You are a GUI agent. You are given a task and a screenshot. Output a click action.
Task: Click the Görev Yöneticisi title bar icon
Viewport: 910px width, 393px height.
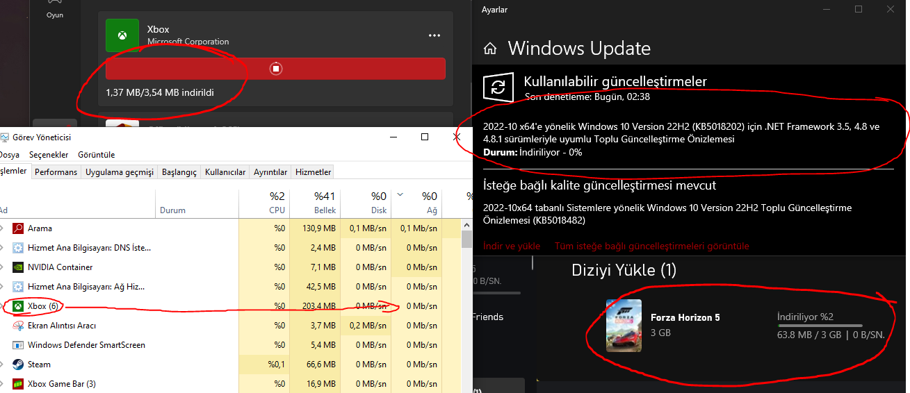pos(4,137)
